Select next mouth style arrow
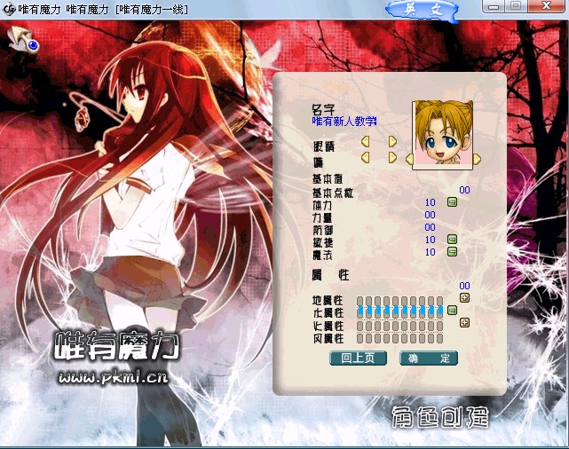The width and height of the screenshot is (569, 449). (392, 157)
